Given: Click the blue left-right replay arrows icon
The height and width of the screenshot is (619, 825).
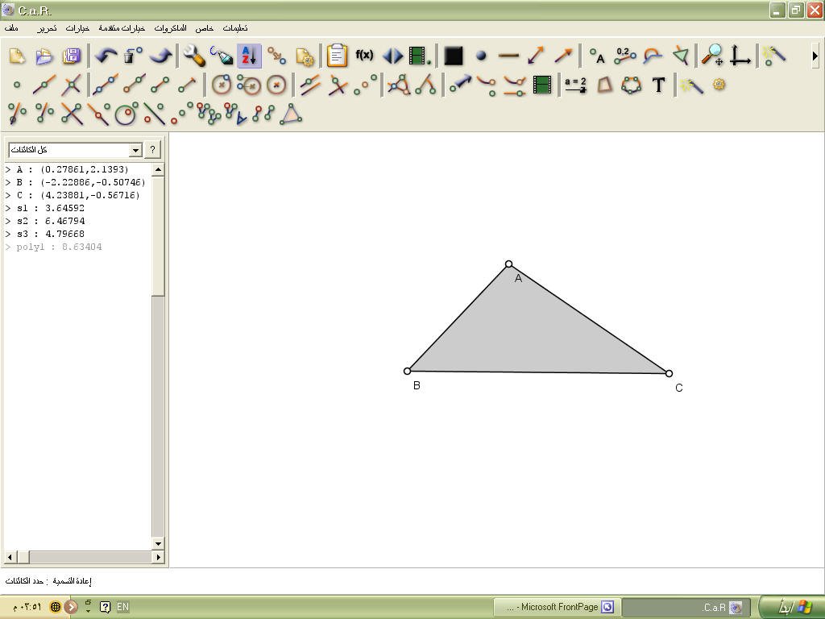Looking at the screenshot, I should (392, 56).
